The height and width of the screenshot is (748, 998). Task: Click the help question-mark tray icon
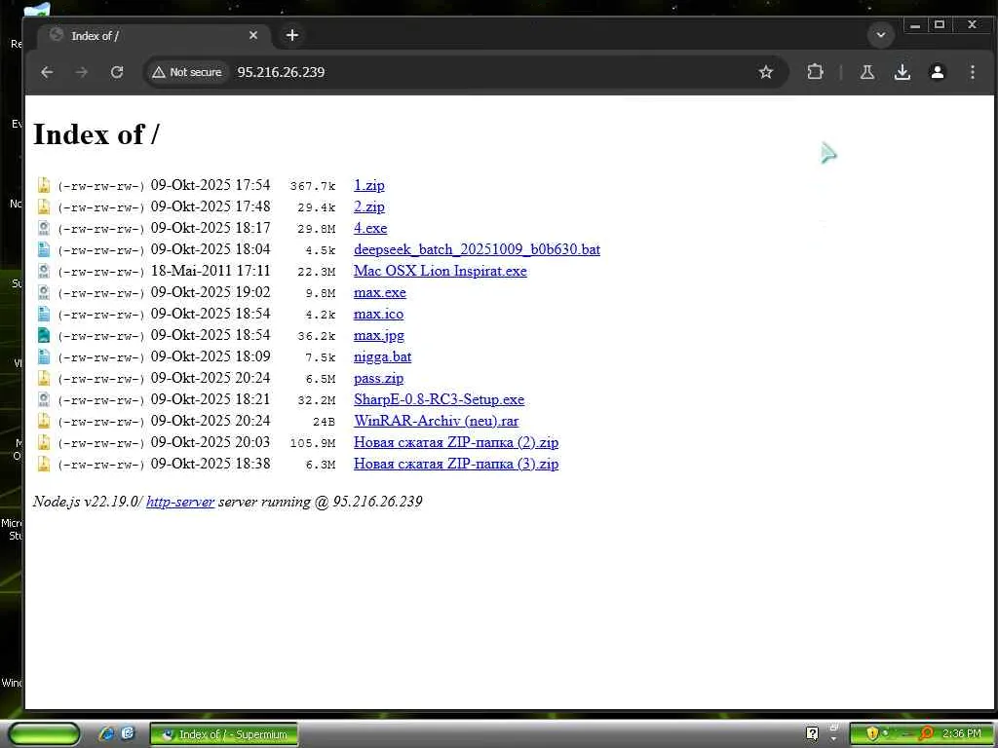[812, 733]
